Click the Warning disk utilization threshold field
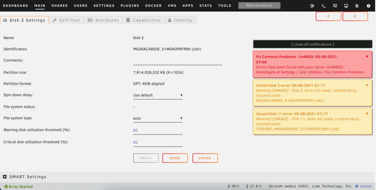The height and width of the screenshot is (190, 376). [158, 130]
